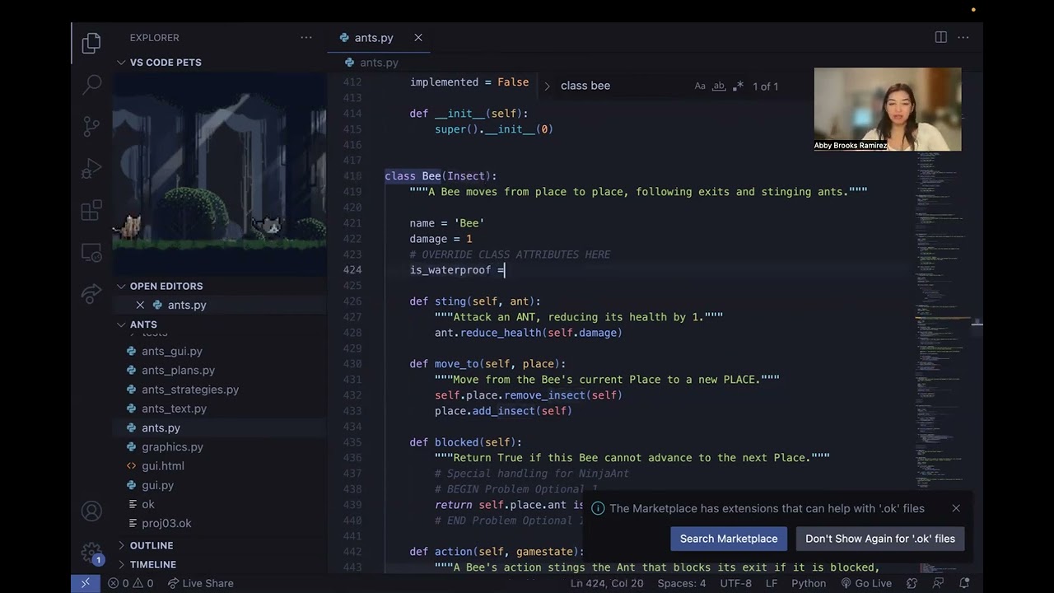Click Live Share in the status bar
Screen dimensions: 1054x593
click(x=200, y=583)
